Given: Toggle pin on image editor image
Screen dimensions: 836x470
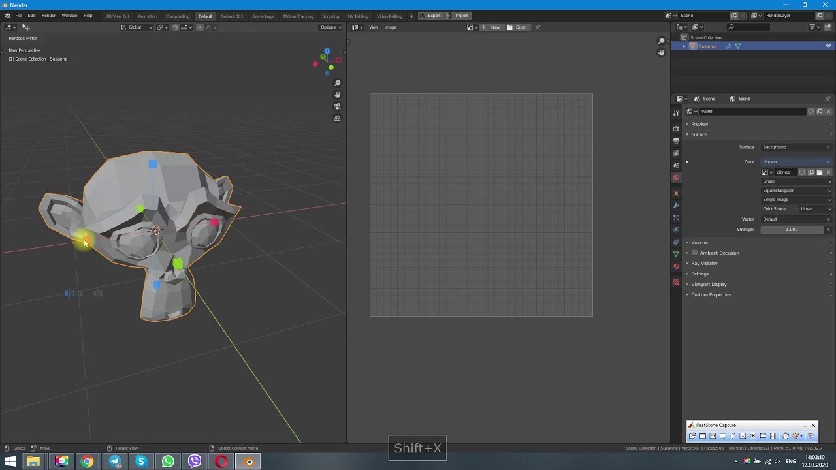Looking at the screenshot, I should [538, 27].
